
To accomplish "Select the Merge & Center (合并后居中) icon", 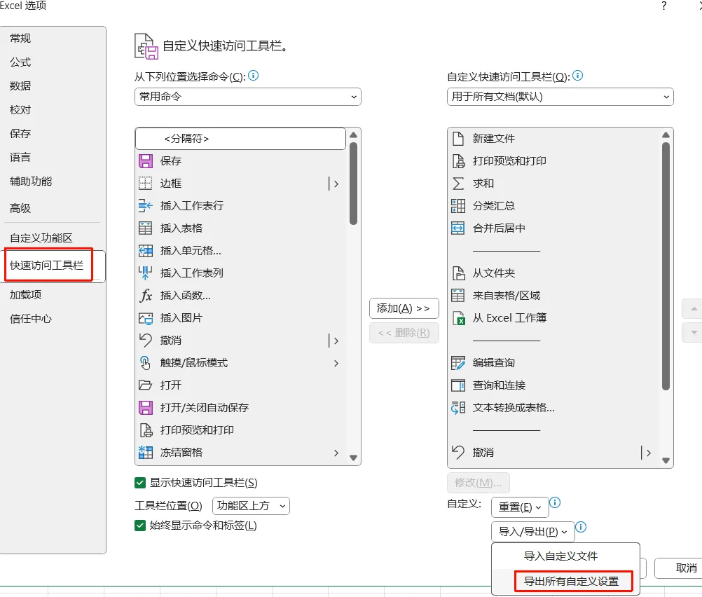I will (x=458, y=228).
